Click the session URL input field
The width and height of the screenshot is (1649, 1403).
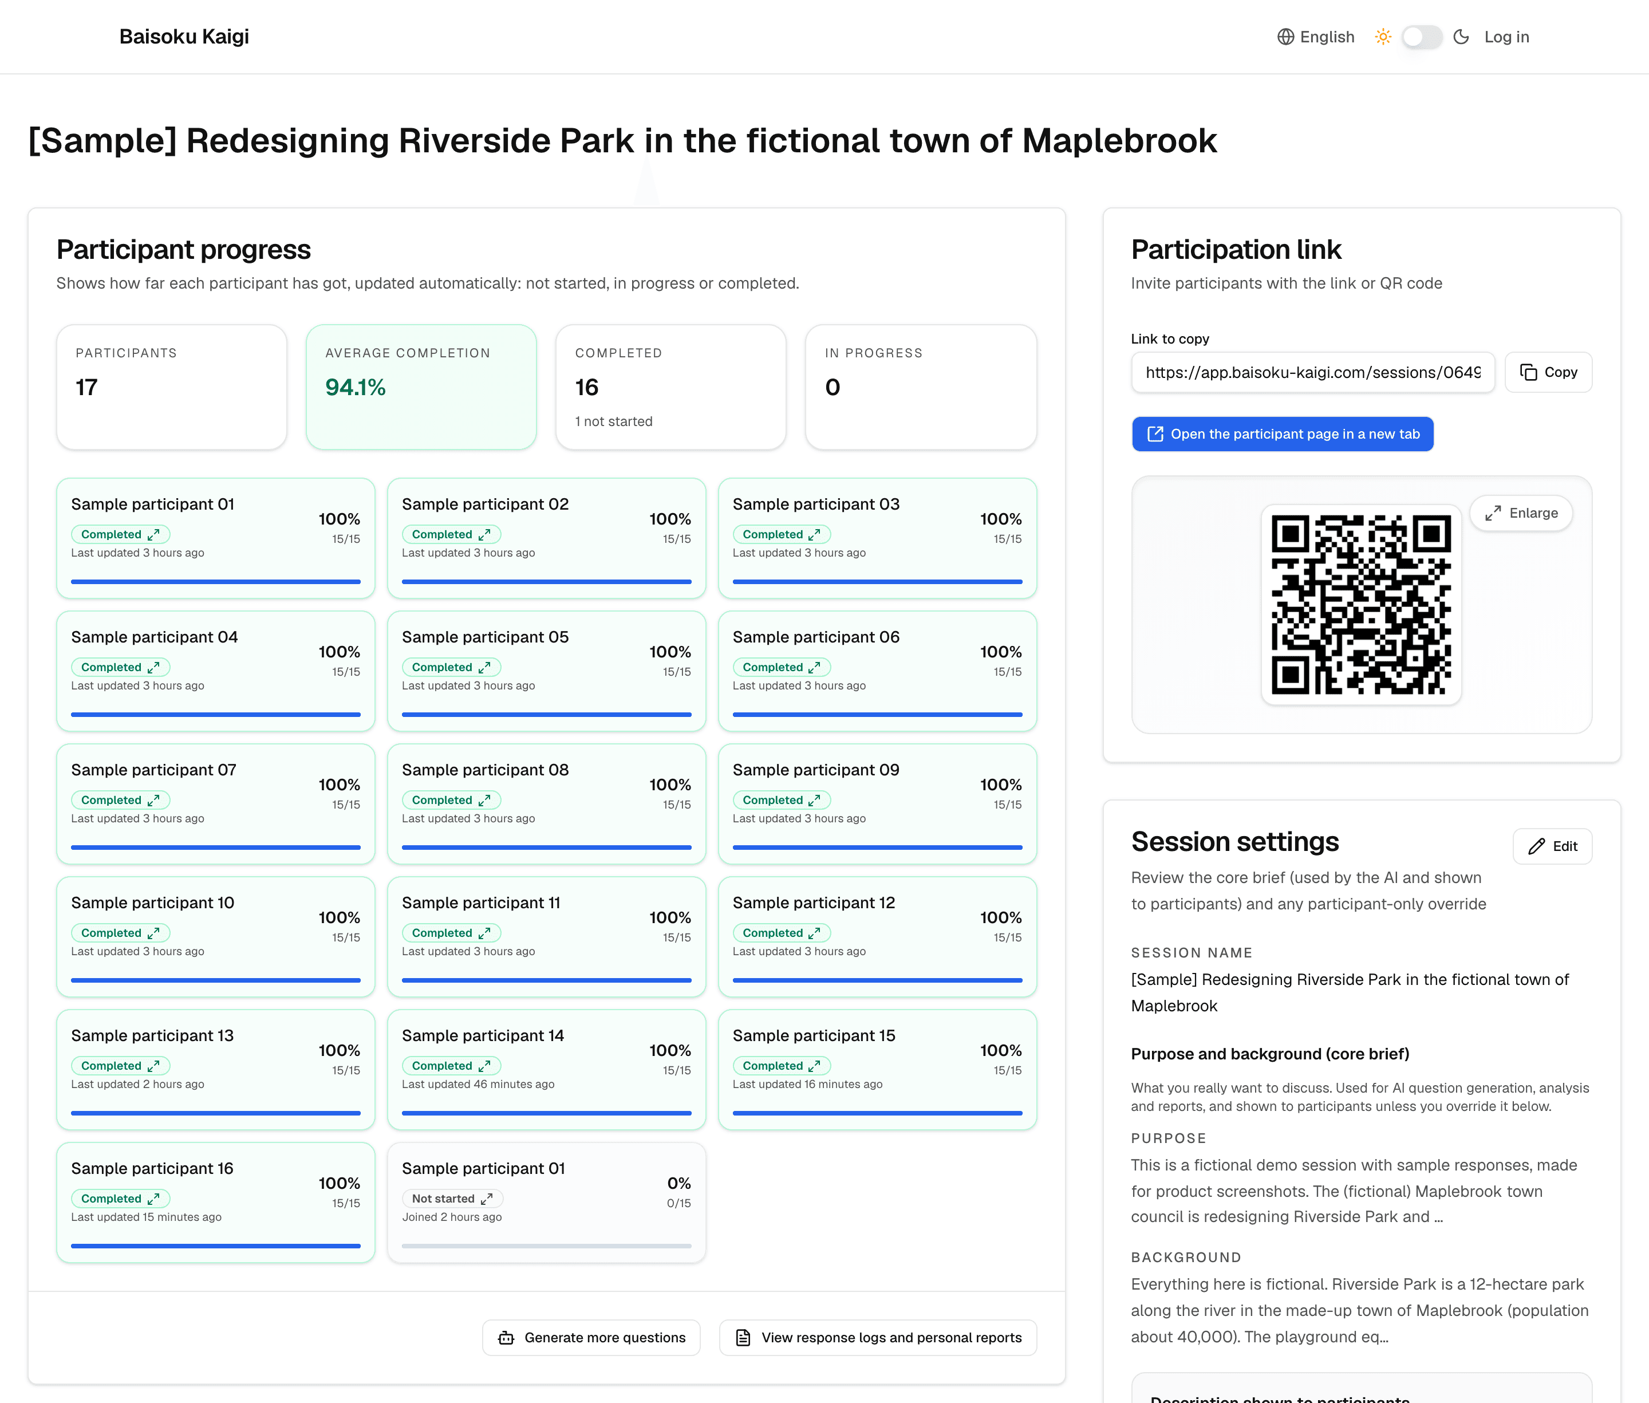(x=1313, y=372)
